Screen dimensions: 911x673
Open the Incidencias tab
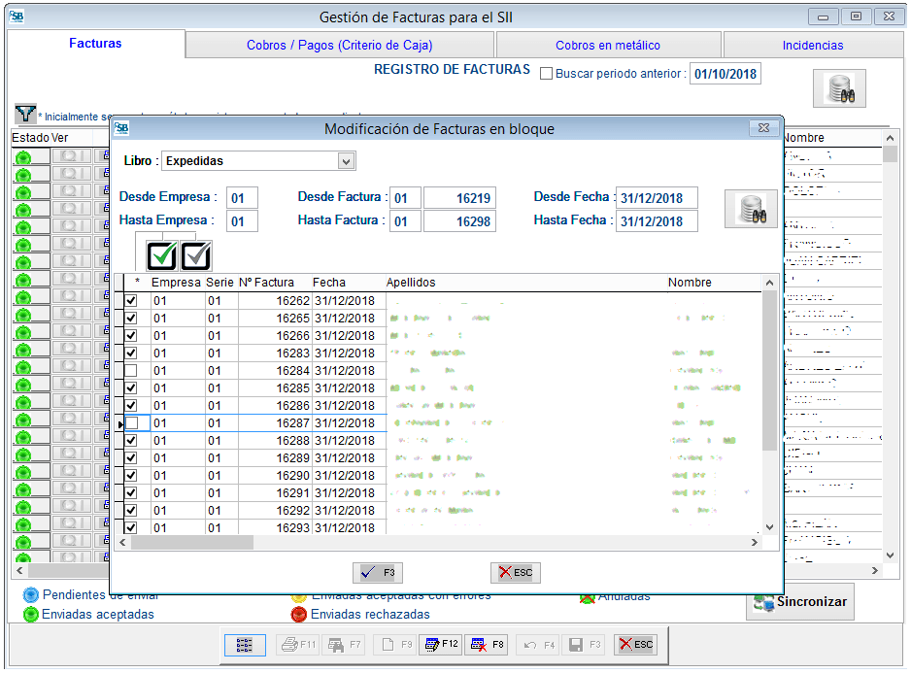(x=812, y=45)
